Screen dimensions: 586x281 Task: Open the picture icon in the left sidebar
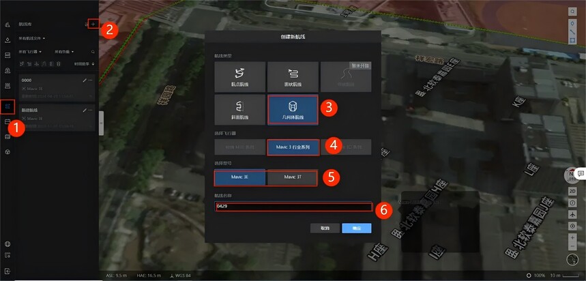pyautogui.click(x=8, y=137)
